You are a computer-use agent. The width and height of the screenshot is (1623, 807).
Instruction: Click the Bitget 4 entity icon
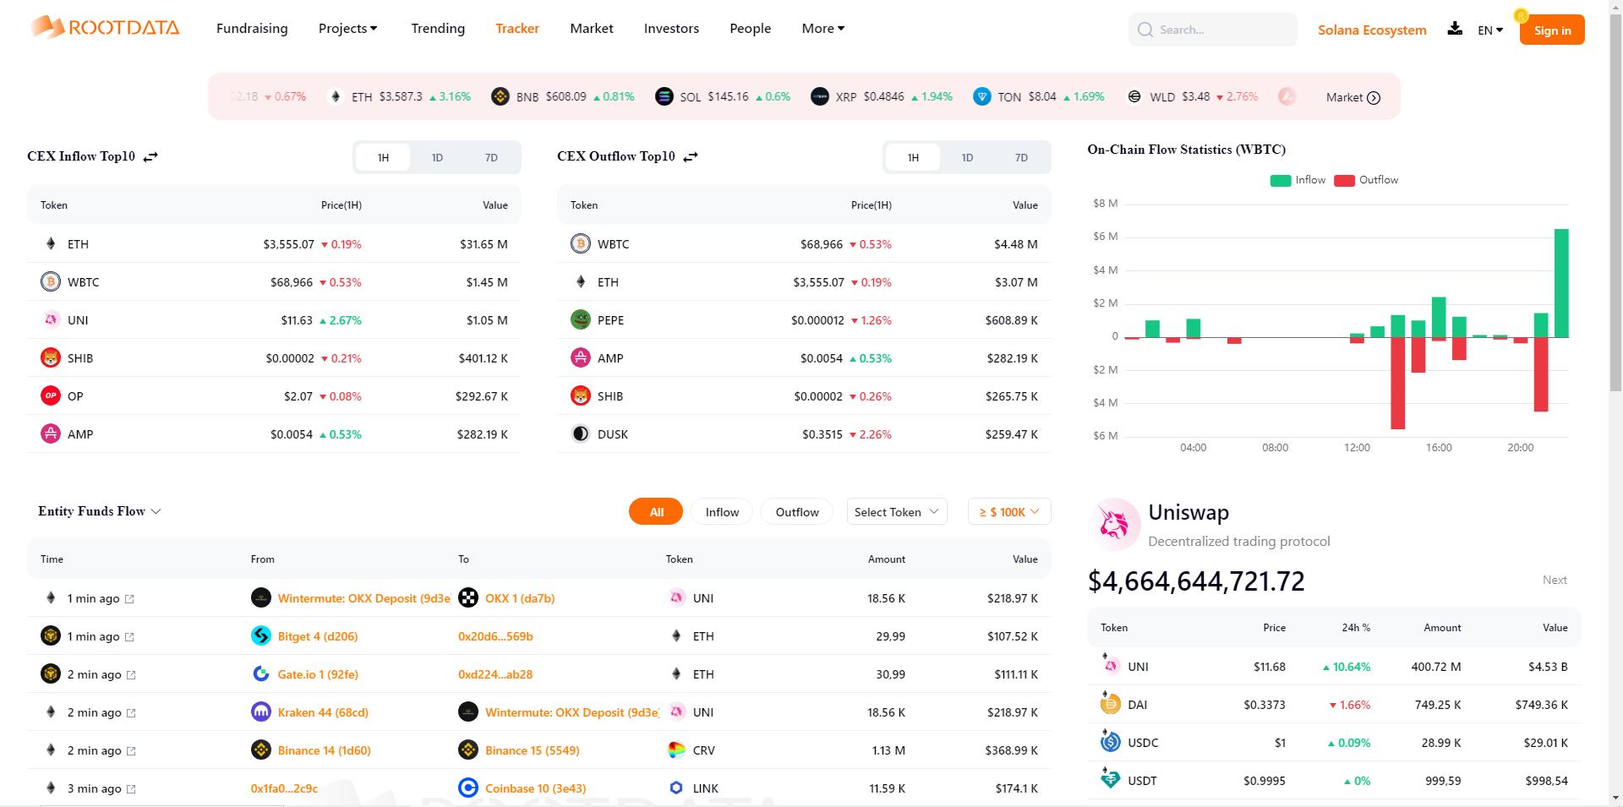tap(261, 635)
